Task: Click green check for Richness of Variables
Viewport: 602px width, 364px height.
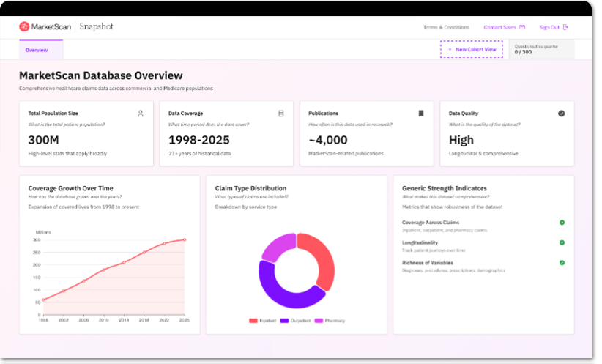Action: tap(562, 263)
